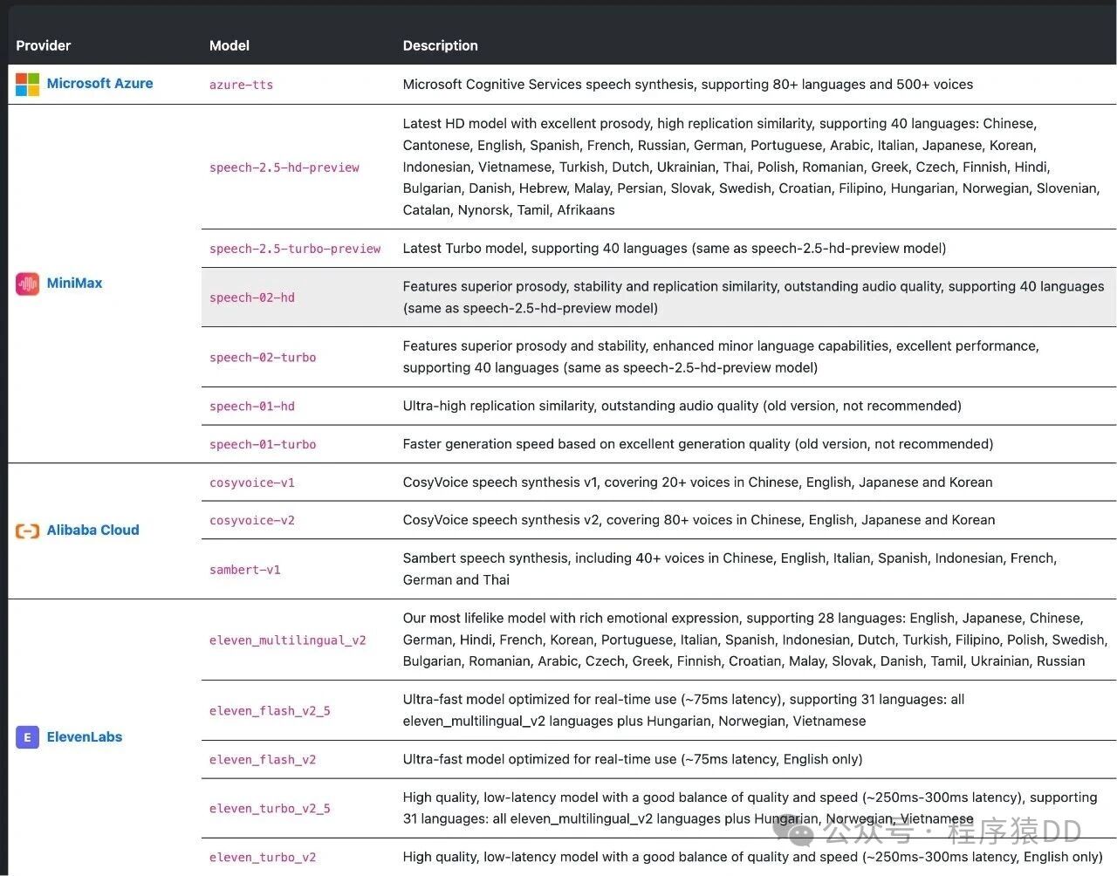1117x876 pixels.
Task: Select the cosyvoice-v1 model name
Action: [x=252, y=482]
